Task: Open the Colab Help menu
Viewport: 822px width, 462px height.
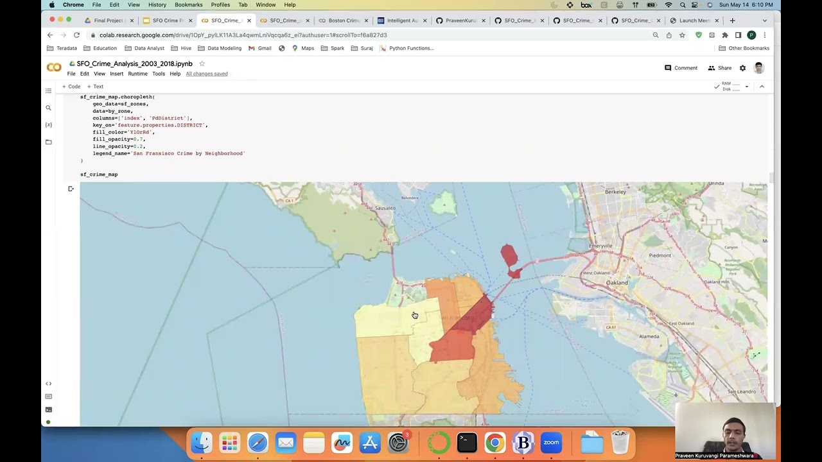Action: point(175,74)
